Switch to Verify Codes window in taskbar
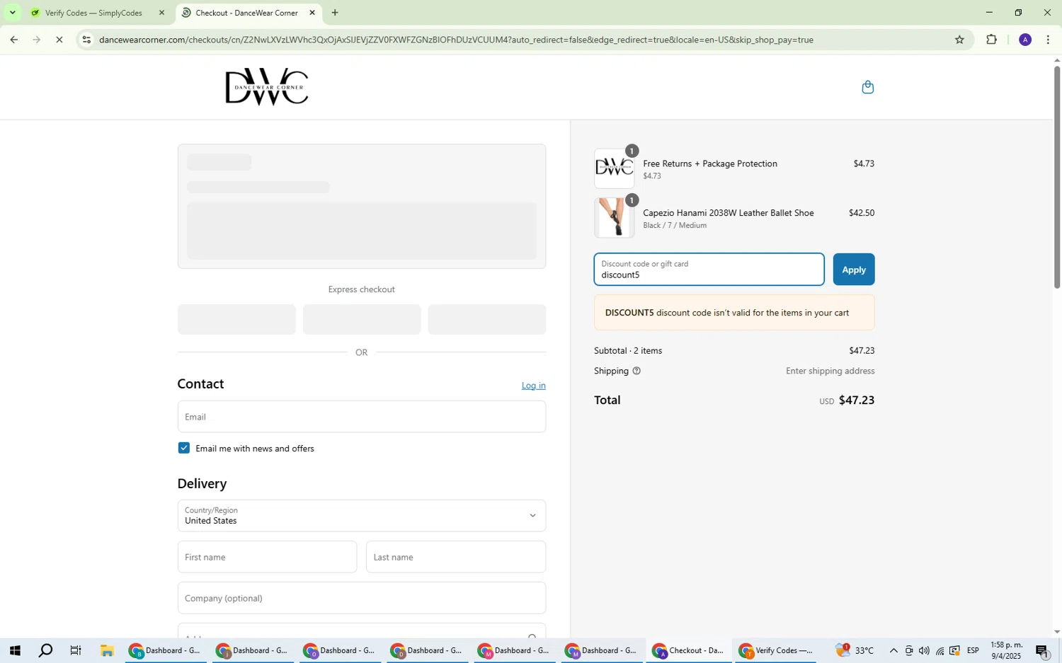The image size is (1062, 663). tap(775, 650)
